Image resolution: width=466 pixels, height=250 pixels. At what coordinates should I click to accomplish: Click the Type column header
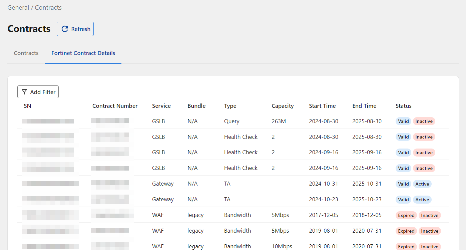230,106
